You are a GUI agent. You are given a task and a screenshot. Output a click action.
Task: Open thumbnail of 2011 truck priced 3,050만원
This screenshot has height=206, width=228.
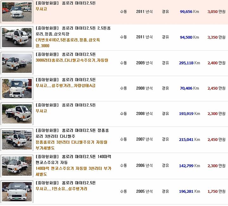tap(17, 12)
